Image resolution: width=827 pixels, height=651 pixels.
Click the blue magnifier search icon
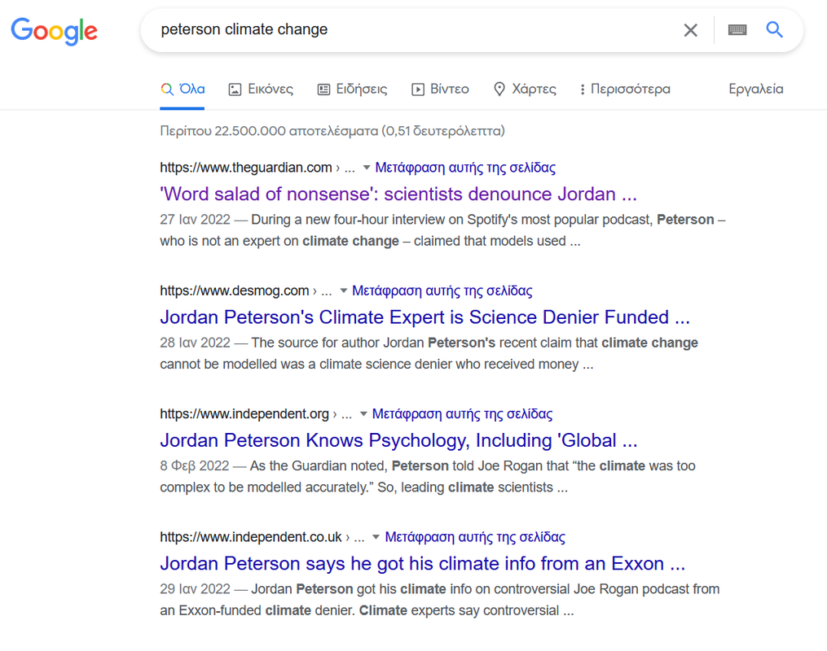(774, 29)
